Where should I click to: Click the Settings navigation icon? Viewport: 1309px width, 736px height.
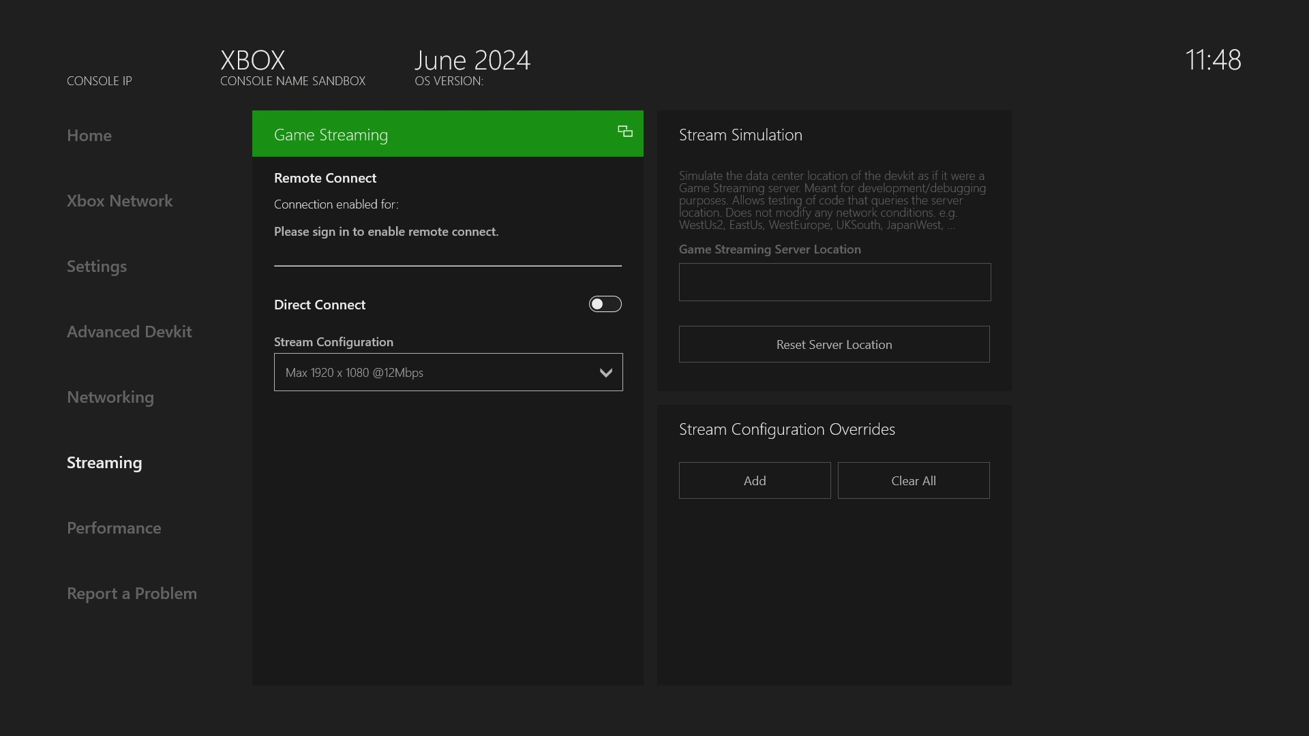(x=97, y=265)
